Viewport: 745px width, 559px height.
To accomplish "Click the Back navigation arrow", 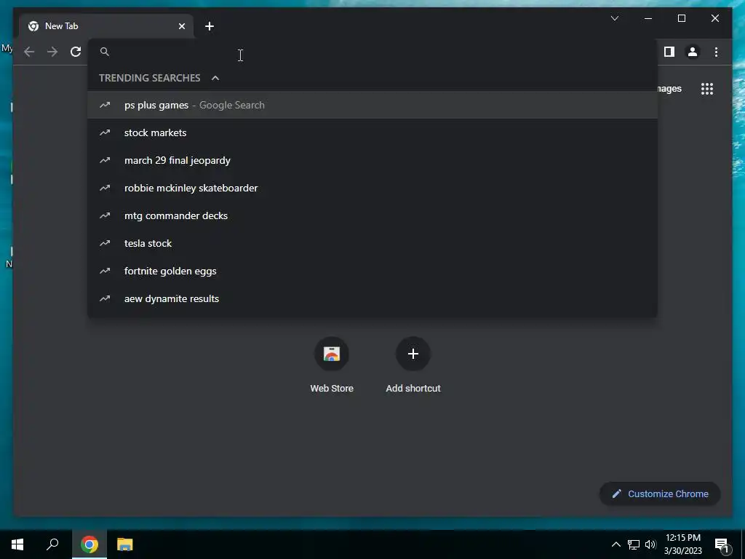I will pyautogui.click(x=29, y=52).
